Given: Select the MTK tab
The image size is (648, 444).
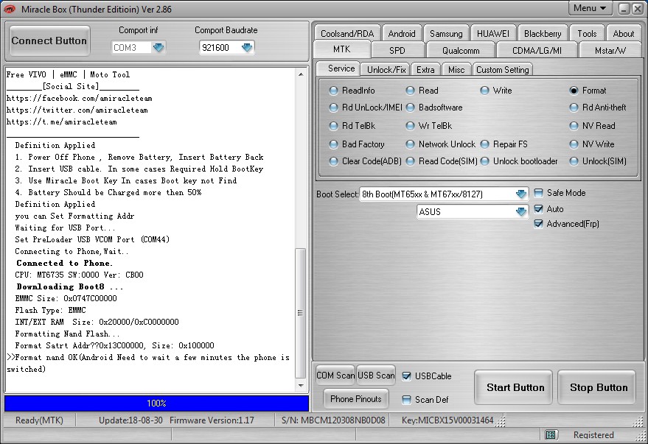Looking at the screenshot, I should pos(342,49).
